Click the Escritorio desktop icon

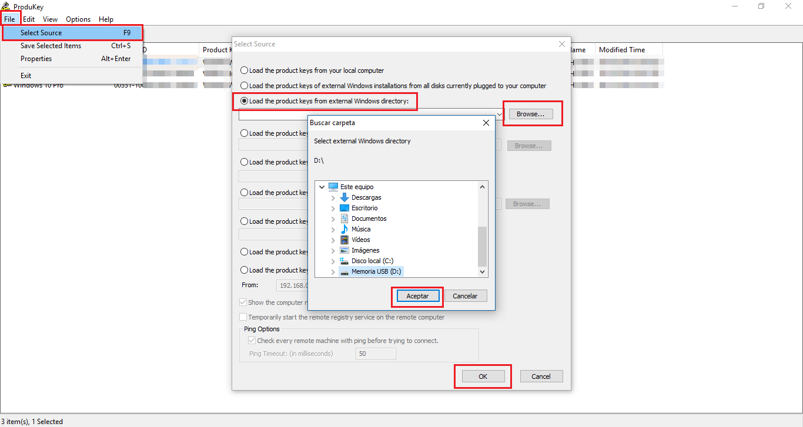click(x=344, y=208)
